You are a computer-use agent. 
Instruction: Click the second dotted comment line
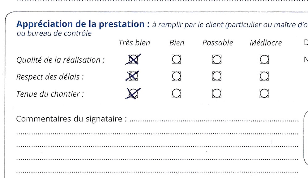pos(157,134)
